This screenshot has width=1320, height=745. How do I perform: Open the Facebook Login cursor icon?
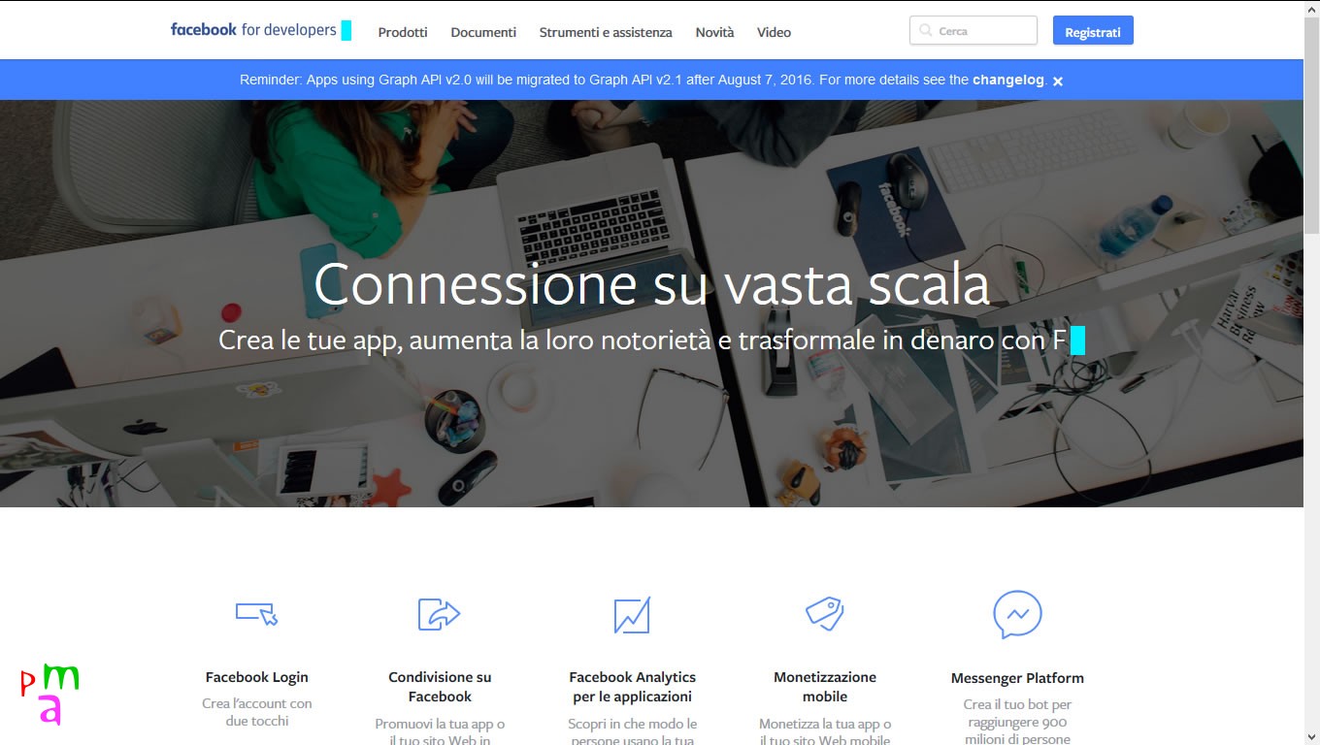257,613
